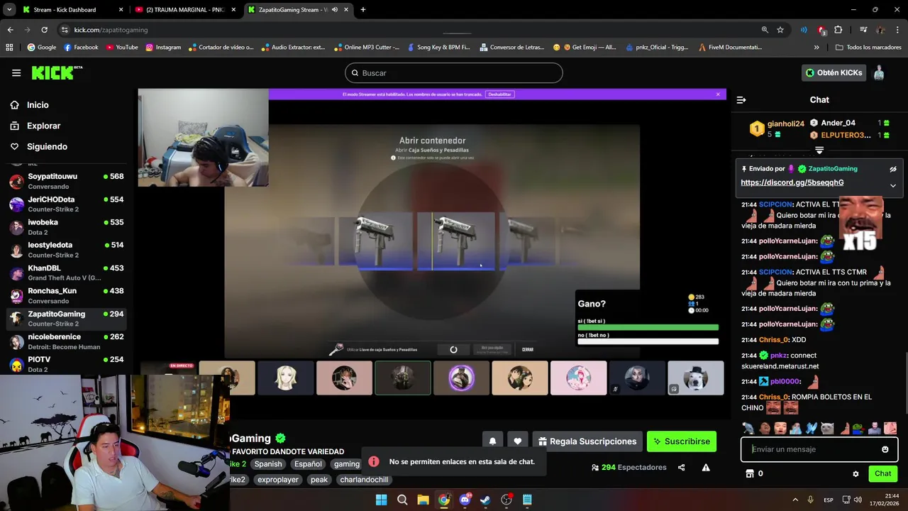The height and width of the screenshot is (511, 908).
Task: Open JeriCHODota channel
Action: tap(67, 204)
